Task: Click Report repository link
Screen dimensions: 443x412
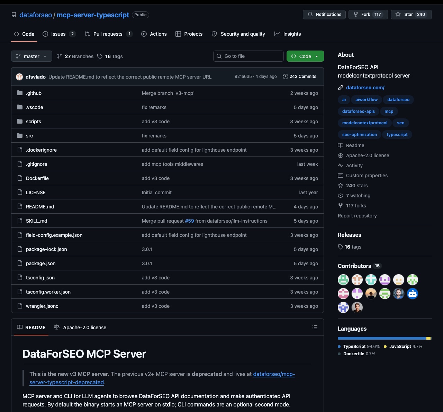Action: pyautogui.click(x=357, y=216)
